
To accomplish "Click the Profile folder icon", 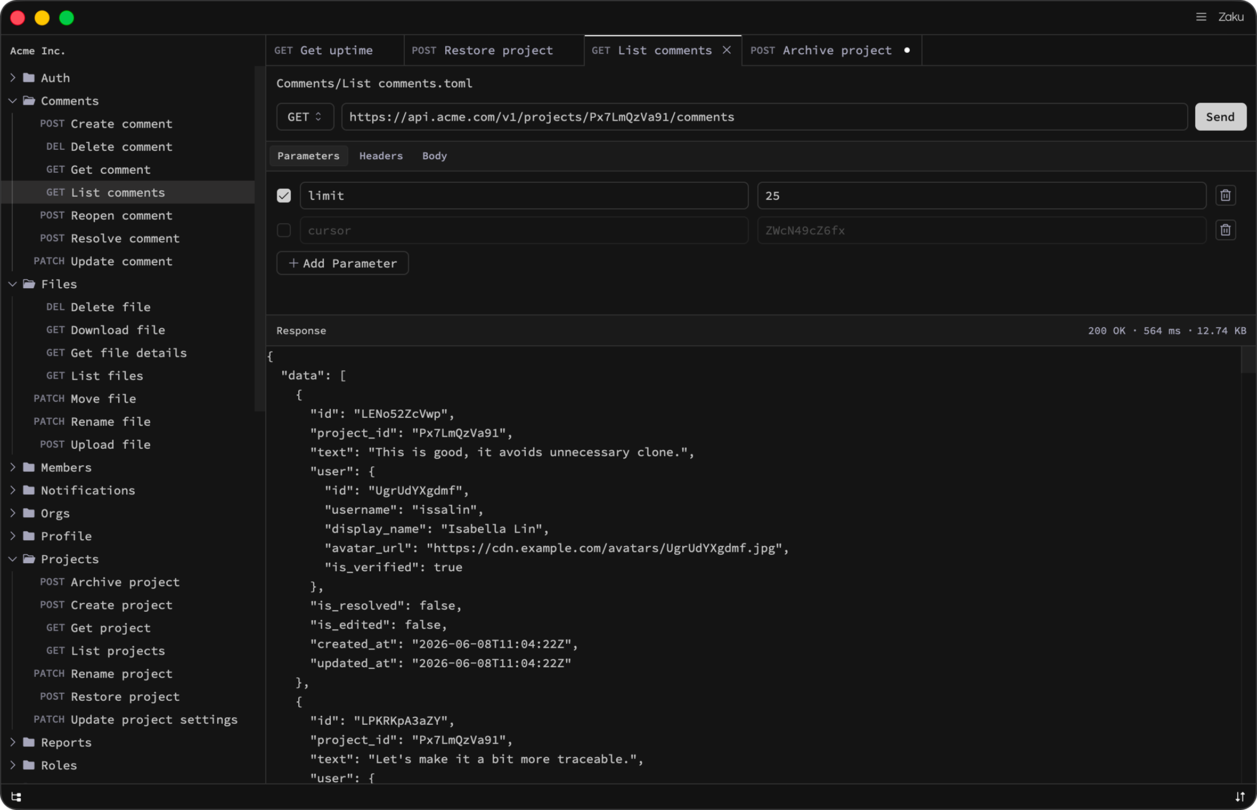I will tap(29, 536).
